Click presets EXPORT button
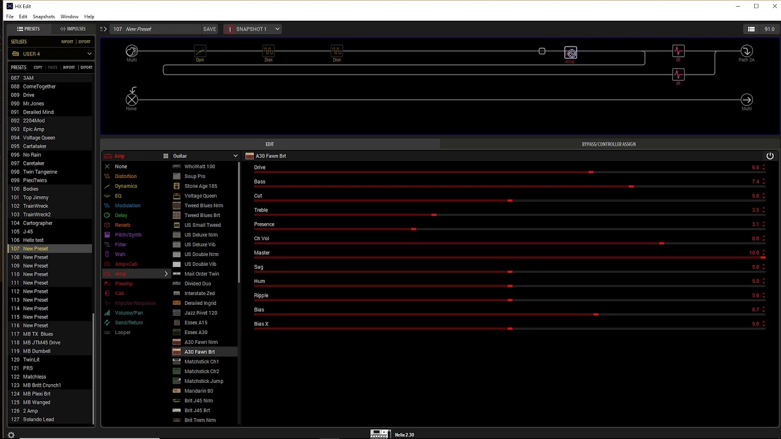The height and width of the screenshot is (439, 781). point(87,68)
